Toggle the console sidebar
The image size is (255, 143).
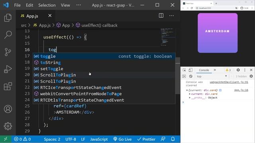point(184,76)
